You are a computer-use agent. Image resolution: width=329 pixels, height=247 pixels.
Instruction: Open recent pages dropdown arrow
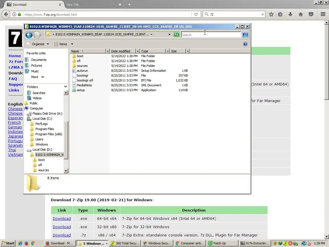pos(42,35)
